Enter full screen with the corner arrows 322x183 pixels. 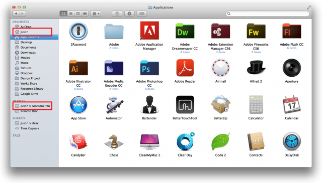[x=308, y=8]
